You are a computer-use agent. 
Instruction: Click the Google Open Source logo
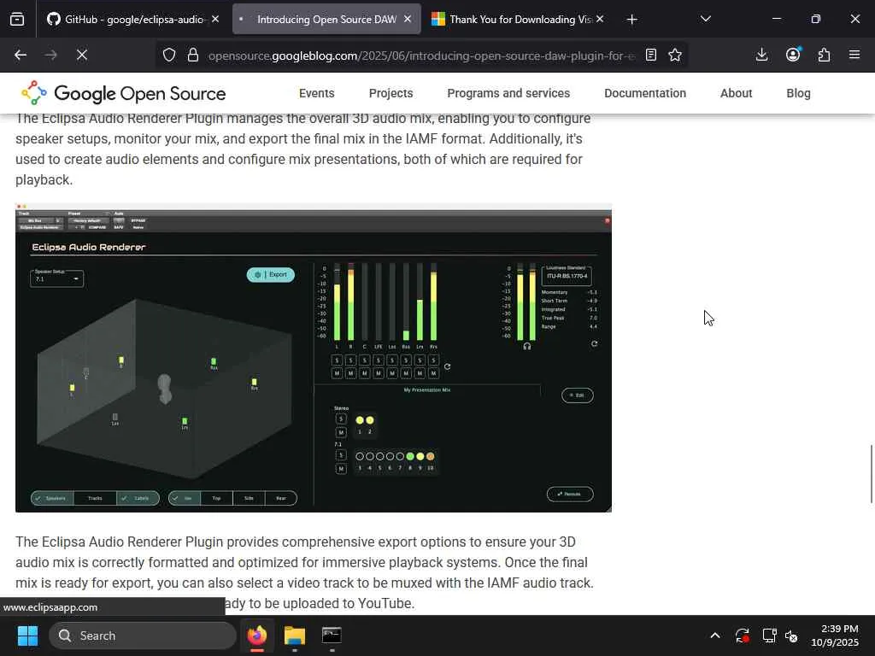point(123,93)
